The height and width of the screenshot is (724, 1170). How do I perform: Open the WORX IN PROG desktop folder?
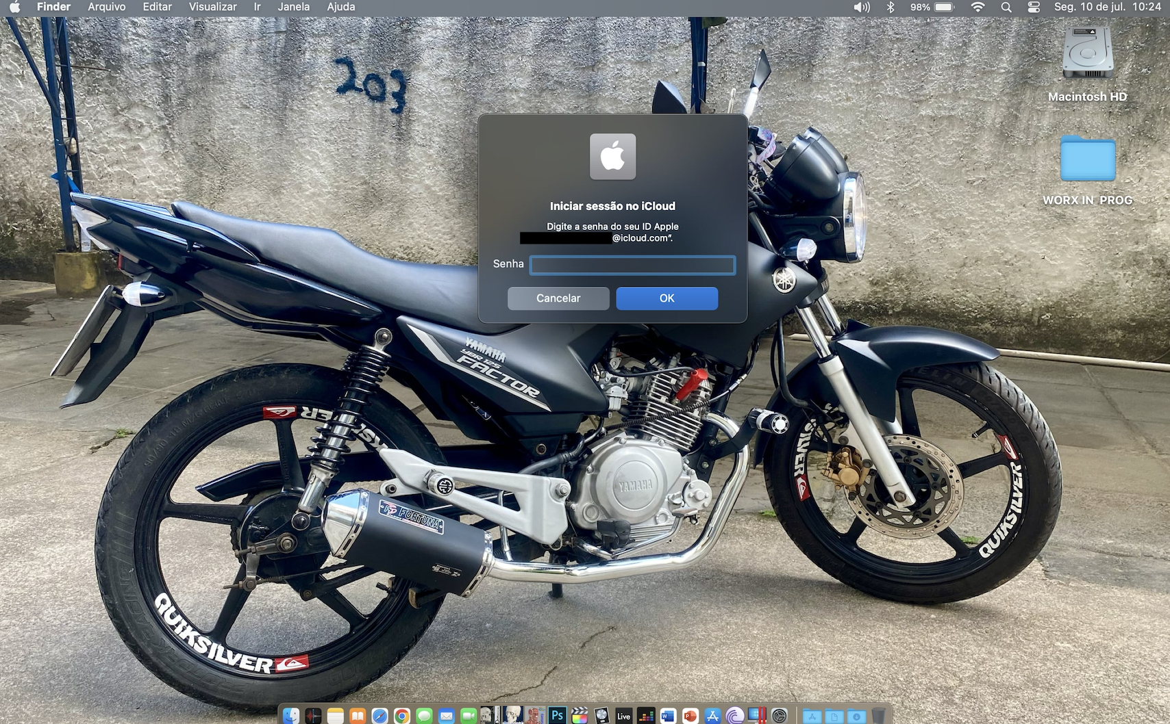pyautogui.click(x=1087, y=159)
